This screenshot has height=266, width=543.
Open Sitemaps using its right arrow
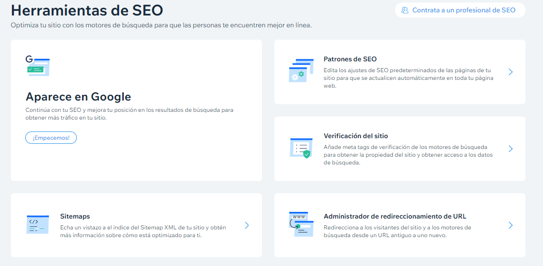(x=247, y=225)
